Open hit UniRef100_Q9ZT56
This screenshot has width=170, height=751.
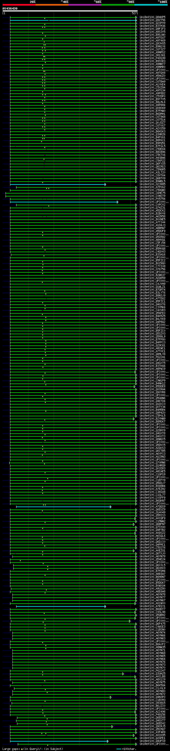[152, 20]
